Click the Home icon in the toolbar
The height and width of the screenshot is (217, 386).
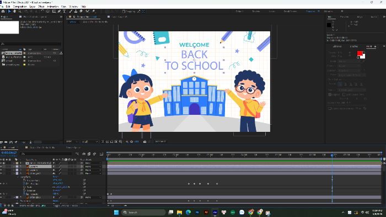[3, 12]
